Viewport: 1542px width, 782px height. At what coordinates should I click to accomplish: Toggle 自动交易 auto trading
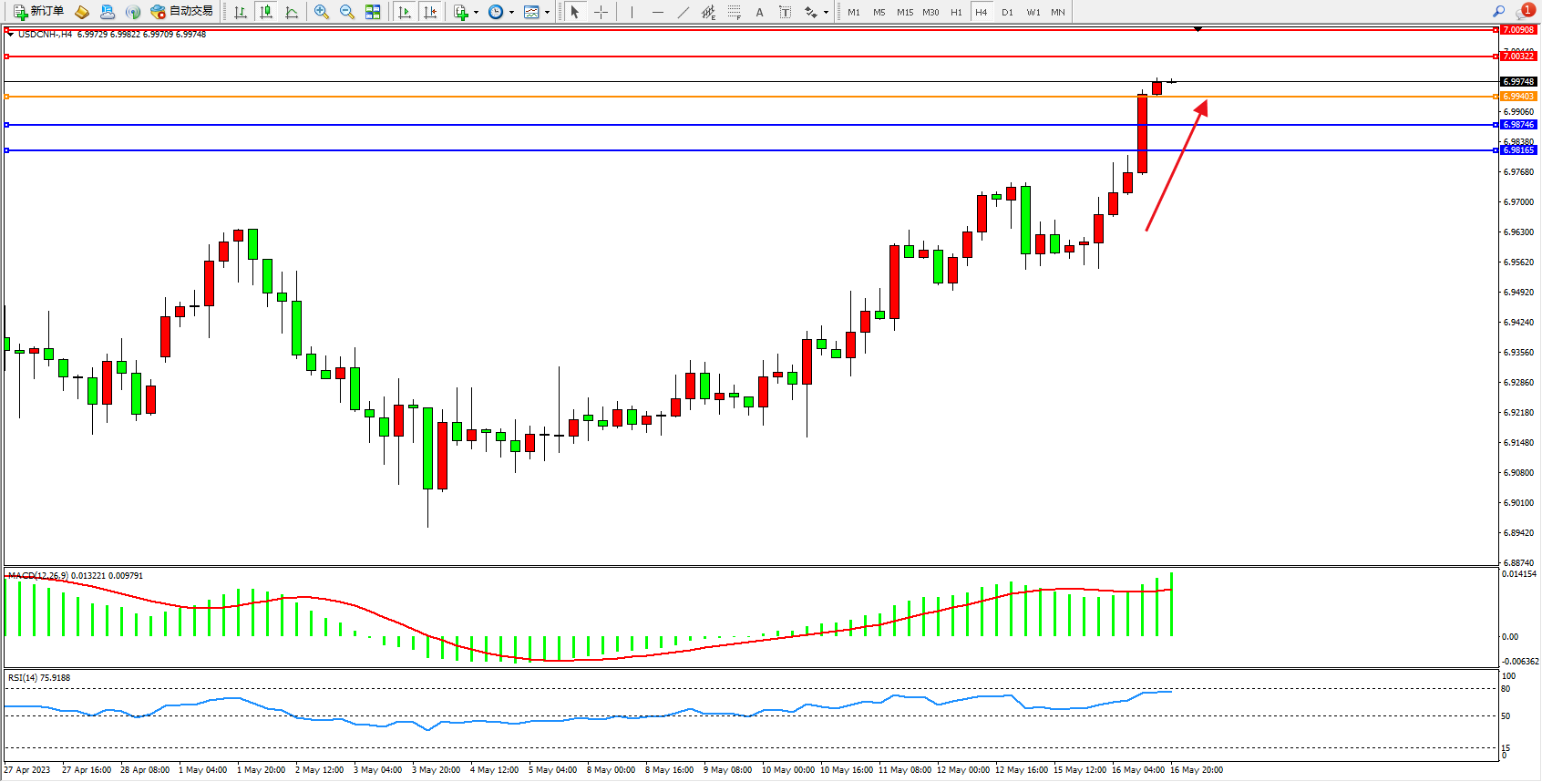click(x=181, y=12)
